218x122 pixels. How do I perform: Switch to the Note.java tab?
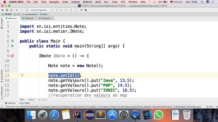tap(29, 18)
